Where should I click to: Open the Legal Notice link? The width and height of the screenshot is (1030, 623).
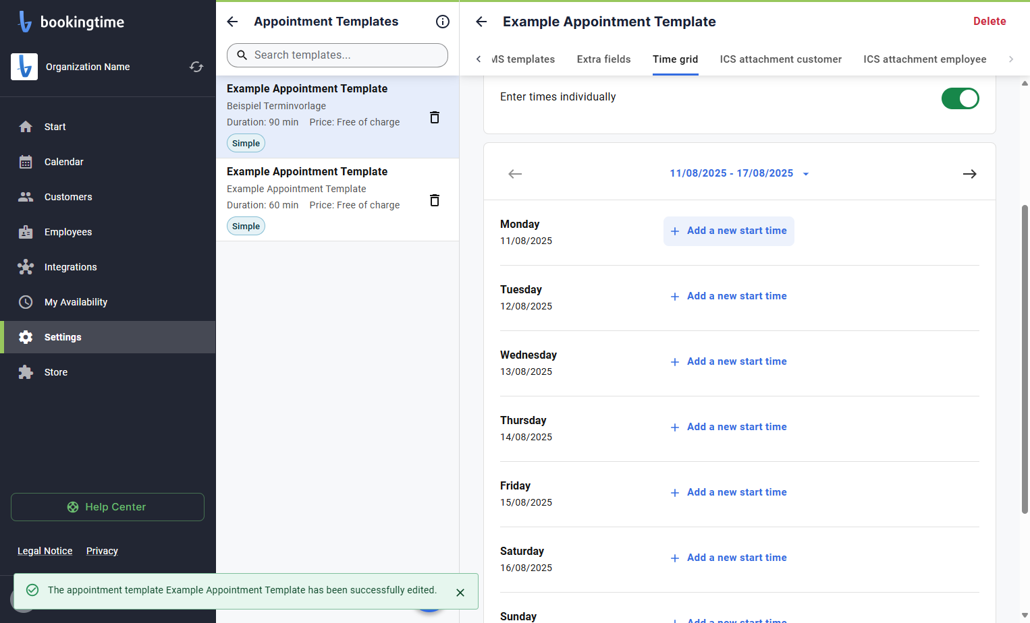(45, 551)
